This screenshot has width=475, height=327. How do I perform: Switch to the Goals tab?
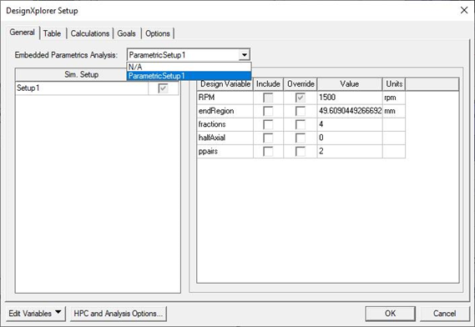[x=126, y=33]
